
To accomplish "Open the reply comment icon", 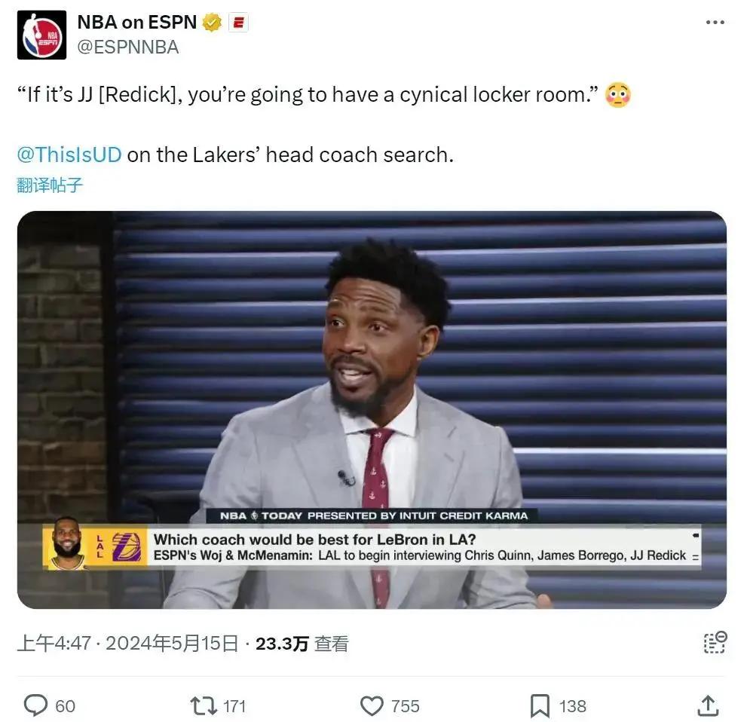I will tap(35, 705).
